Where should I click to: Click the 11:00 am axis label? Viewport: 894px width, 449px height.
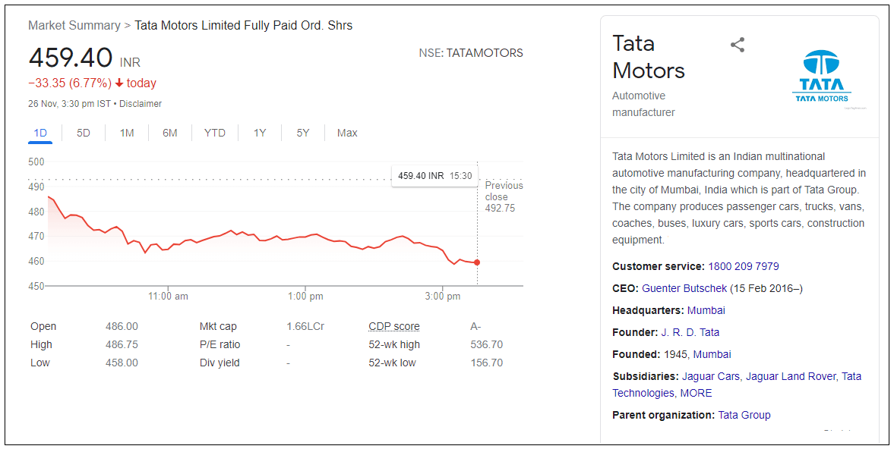coord(168,297)
